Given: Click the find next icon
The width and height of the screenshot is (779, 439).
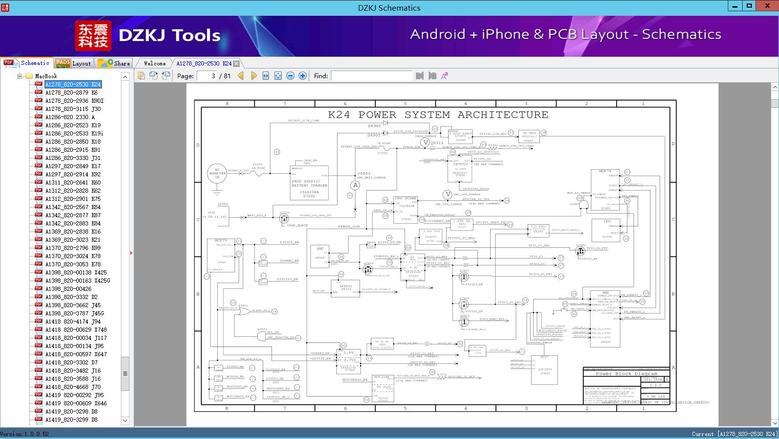Looking at the screenshot, I should pos(432,76).
